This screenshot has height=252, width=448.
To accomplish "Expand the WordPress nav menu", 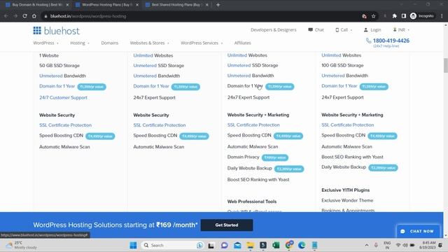I will point(46,43).
